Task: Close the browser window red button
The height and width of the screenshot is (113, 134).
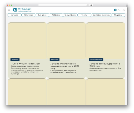Action: pyautogui.click(x=8, y=5)
